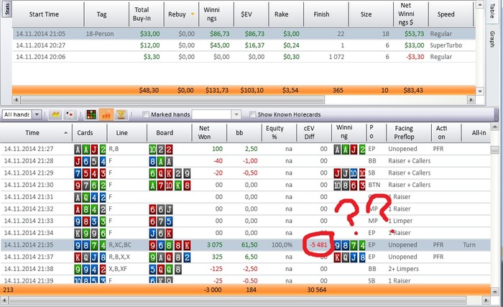Click the Size column header
503x307 pixels.
[x=366, y=14]
